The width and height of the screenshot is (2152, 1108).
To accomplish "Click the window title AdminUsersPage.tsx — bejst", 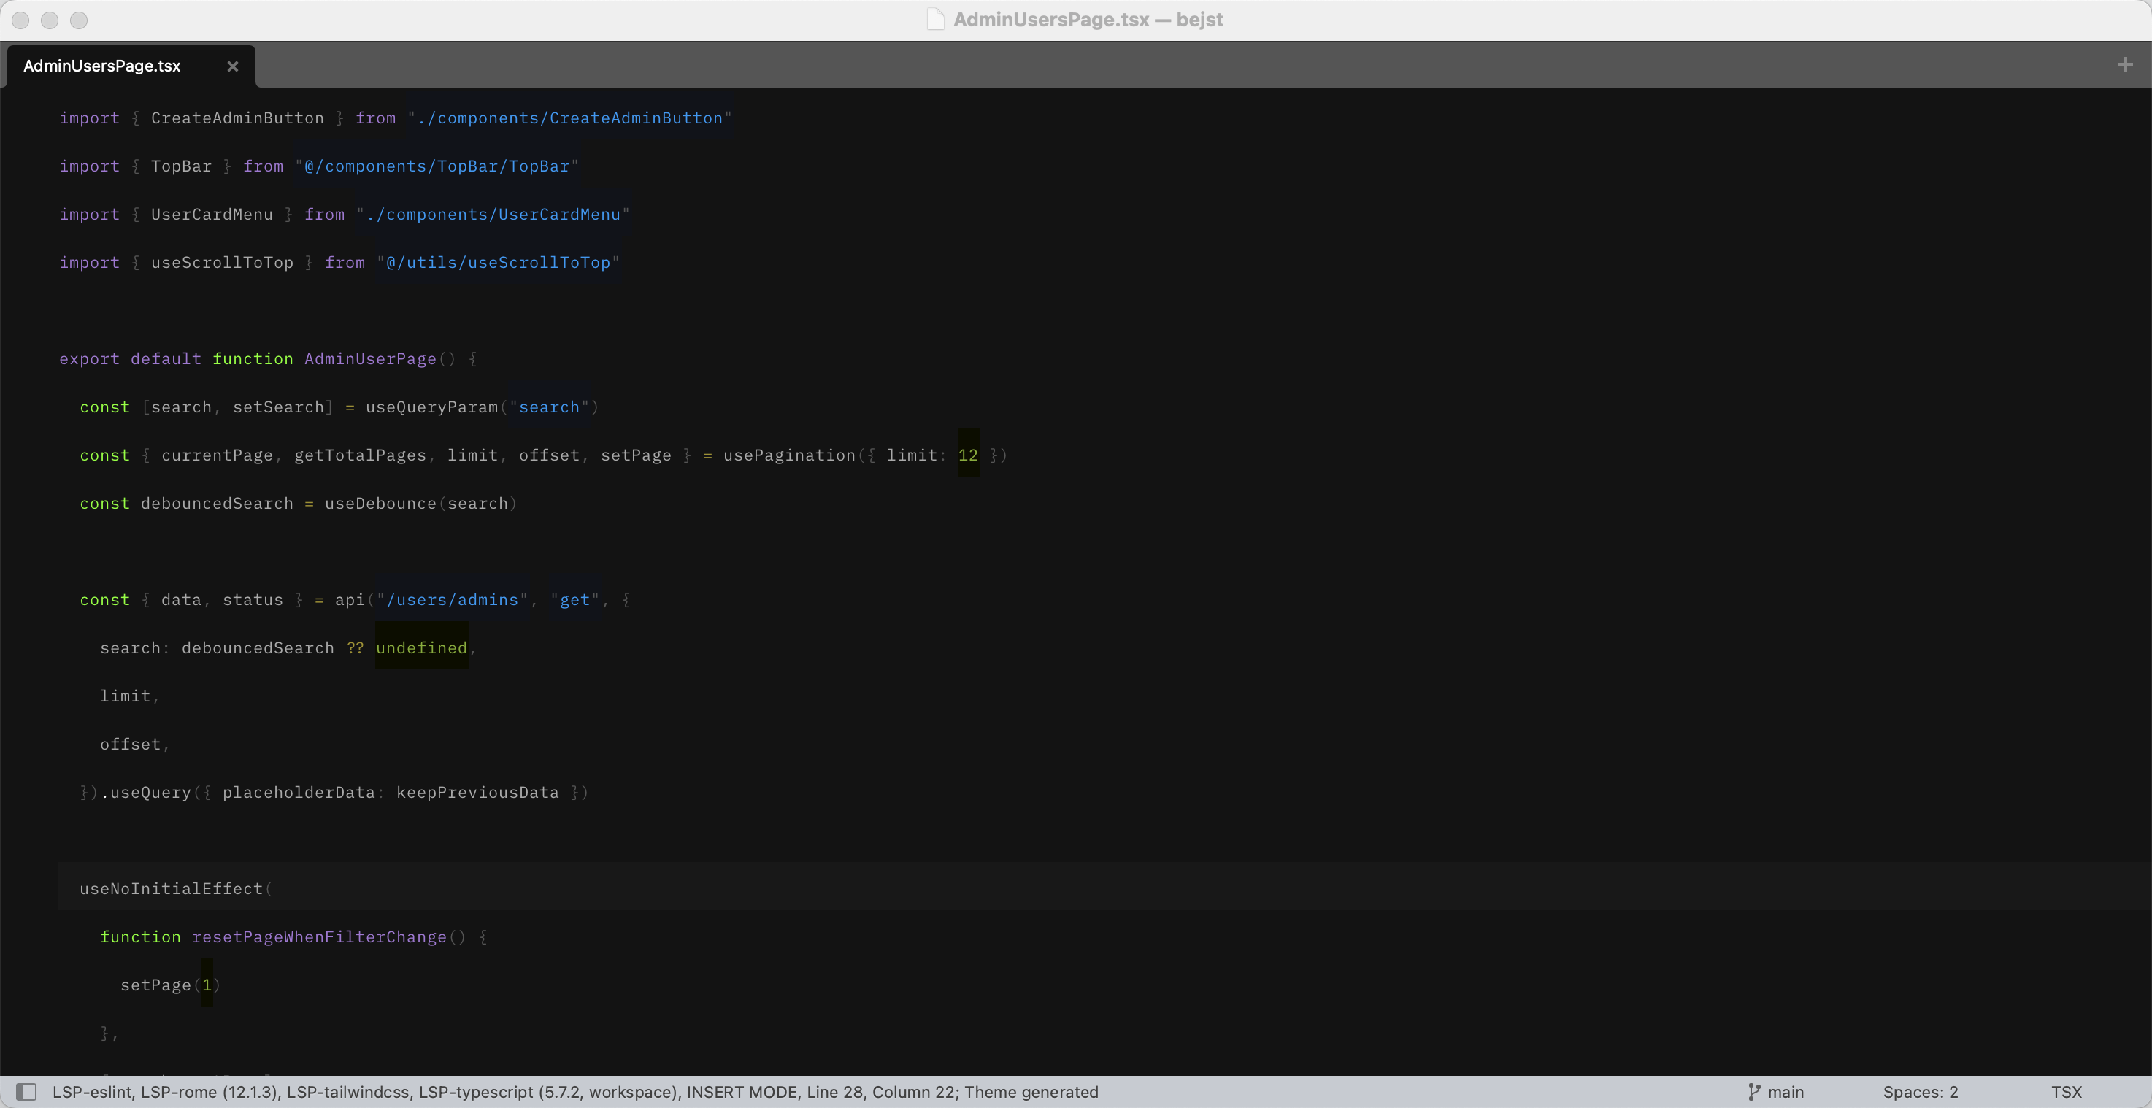I will tap(1088, 19).
